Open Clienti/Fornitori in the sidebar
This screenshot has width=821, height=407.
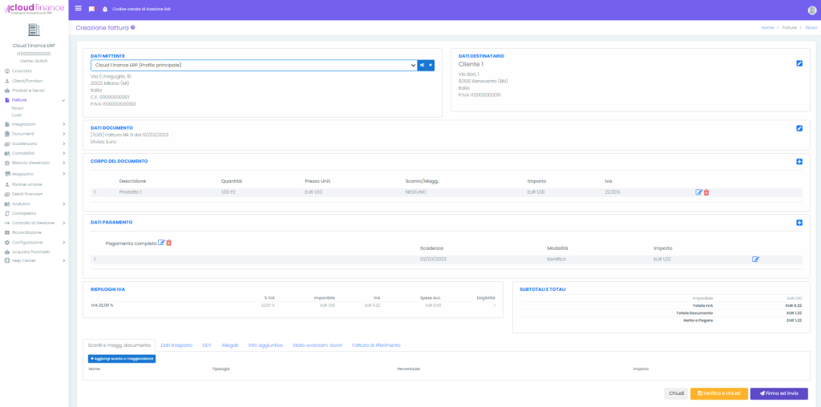tap(27, 81)
